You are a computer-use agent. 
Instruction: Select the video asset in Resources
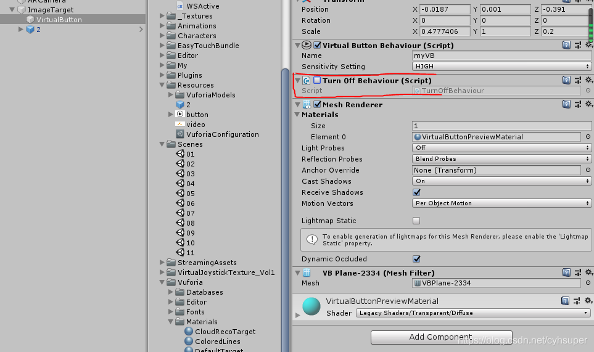pyautogui.click(x=191, y=124)
